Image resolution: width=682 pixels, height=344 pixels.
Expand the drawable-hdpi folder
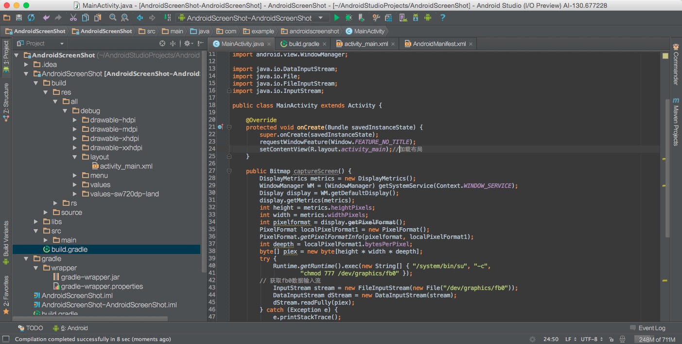pyautogui.click(x=75, y=120)
